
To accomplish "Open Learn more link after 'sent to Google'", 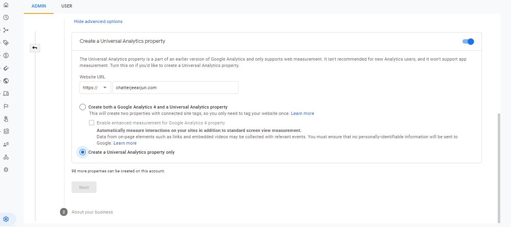I will coord(125,143).
